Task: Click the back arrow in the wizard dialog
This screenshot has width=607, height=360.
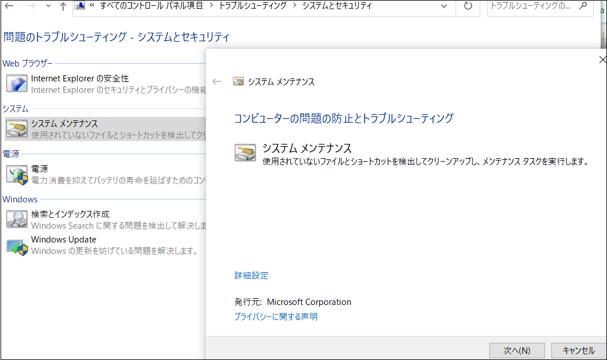Action: click(217, 81)
